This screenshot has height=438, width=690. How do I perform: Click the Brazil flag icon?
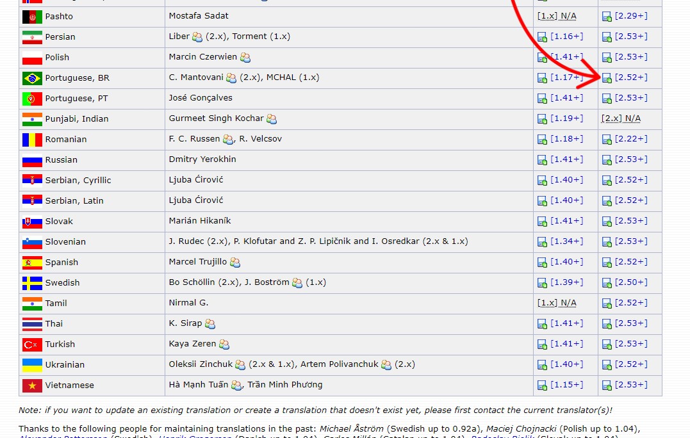(32, 78)
